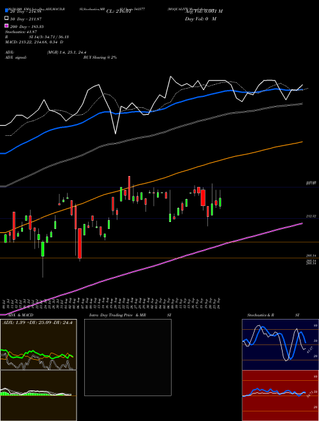Click the 'Intra Day Trading Price & MR' title
Viewport: 319px width, 421px height.
tap(117, 315)
